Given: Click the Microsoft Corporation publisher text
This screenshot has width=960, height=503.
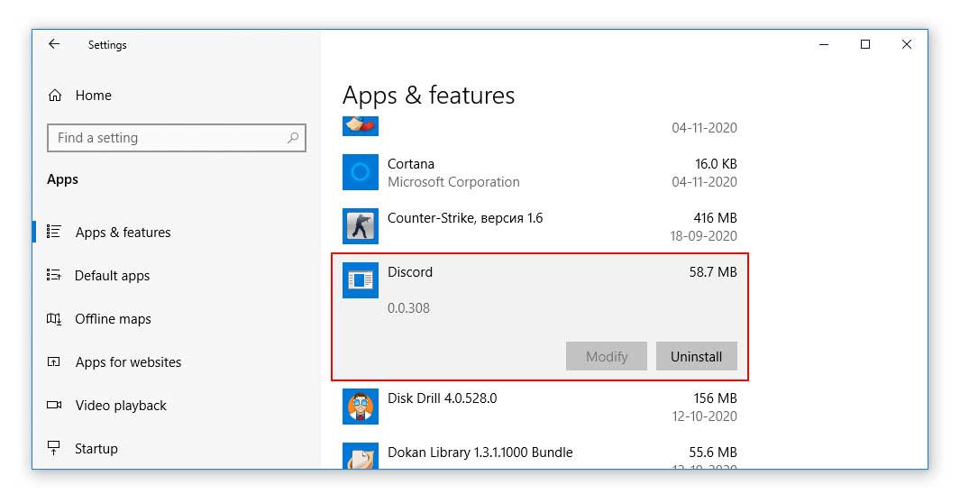Looking at the screenshot, I should pyautogui.click(x=453, y=182).
